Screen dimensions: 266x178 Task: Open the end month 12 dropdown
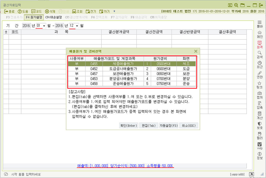pos(77,26)
